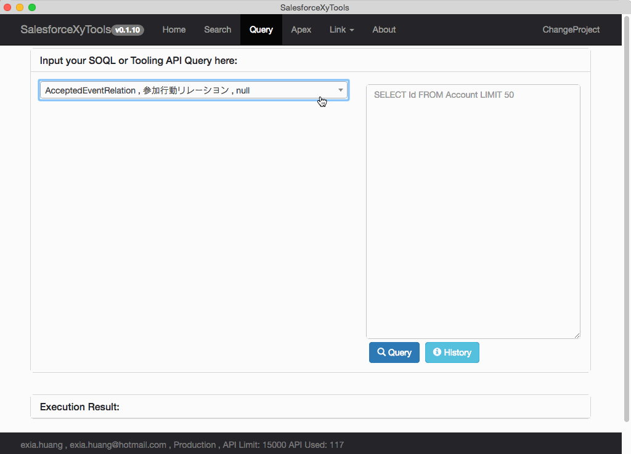
Task: Click the vertical page scrollbar
Action: pos(627,219)
